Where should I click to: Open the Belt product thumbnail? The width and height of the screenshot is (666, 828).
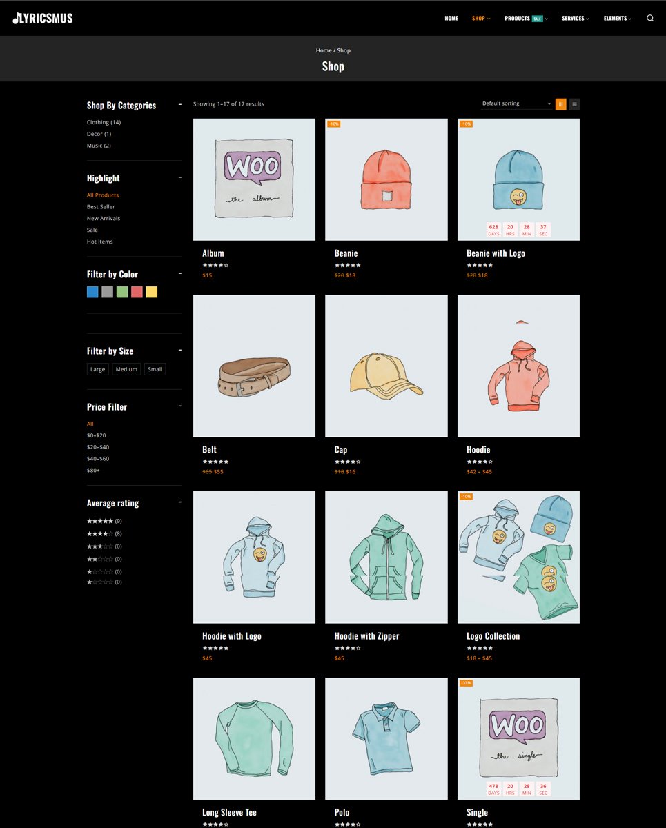coord(254,366)
